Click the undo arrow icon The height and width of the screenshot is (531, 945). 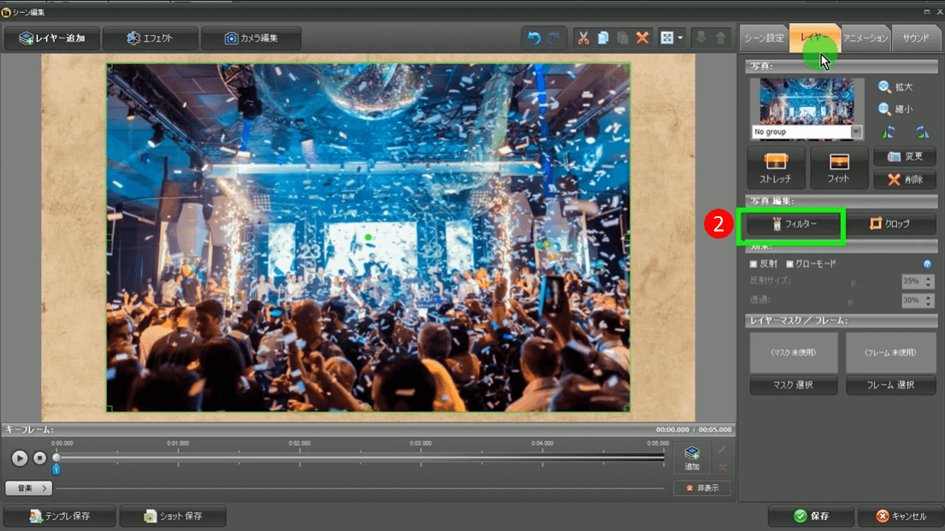click(x=535, y=38)
